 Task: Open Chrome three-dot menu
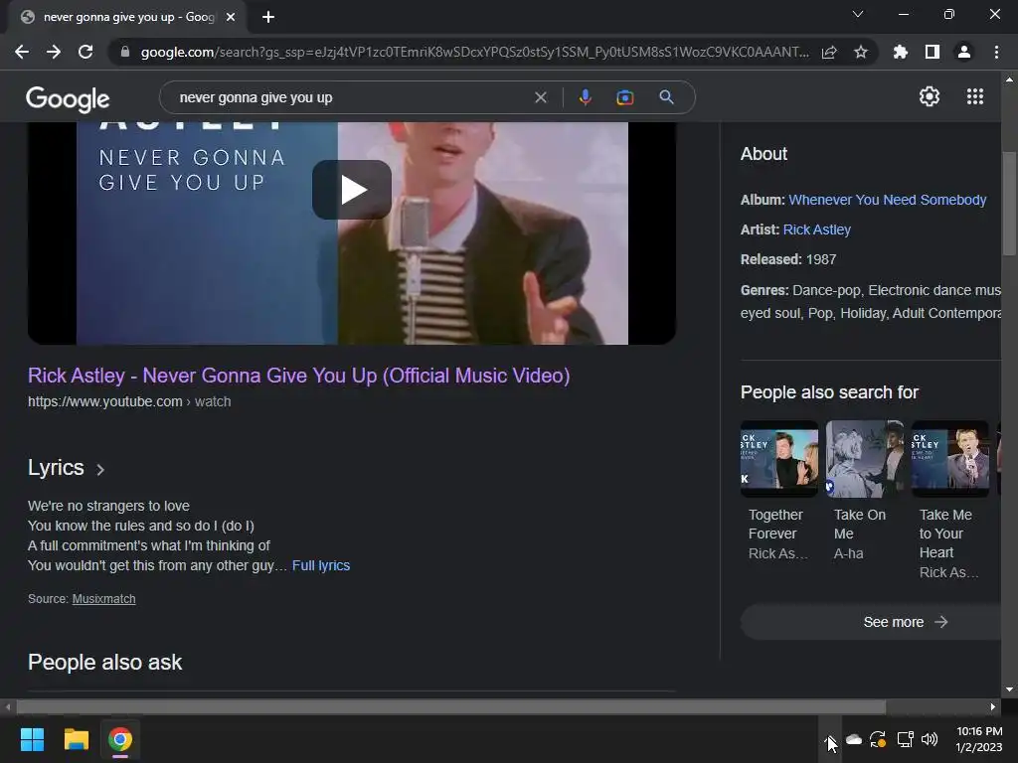point(996,52)
